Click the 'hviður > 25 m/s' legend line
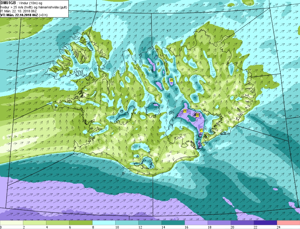 34,7
